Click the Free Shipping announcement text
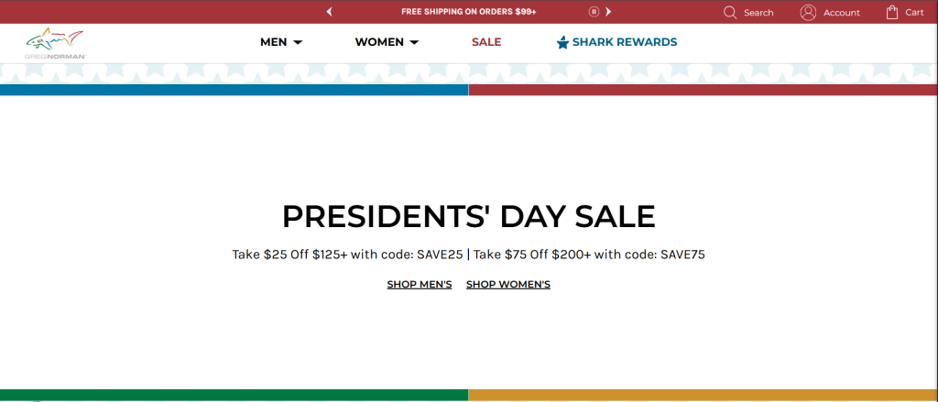The image size is (938, 402). pos(468,12)
